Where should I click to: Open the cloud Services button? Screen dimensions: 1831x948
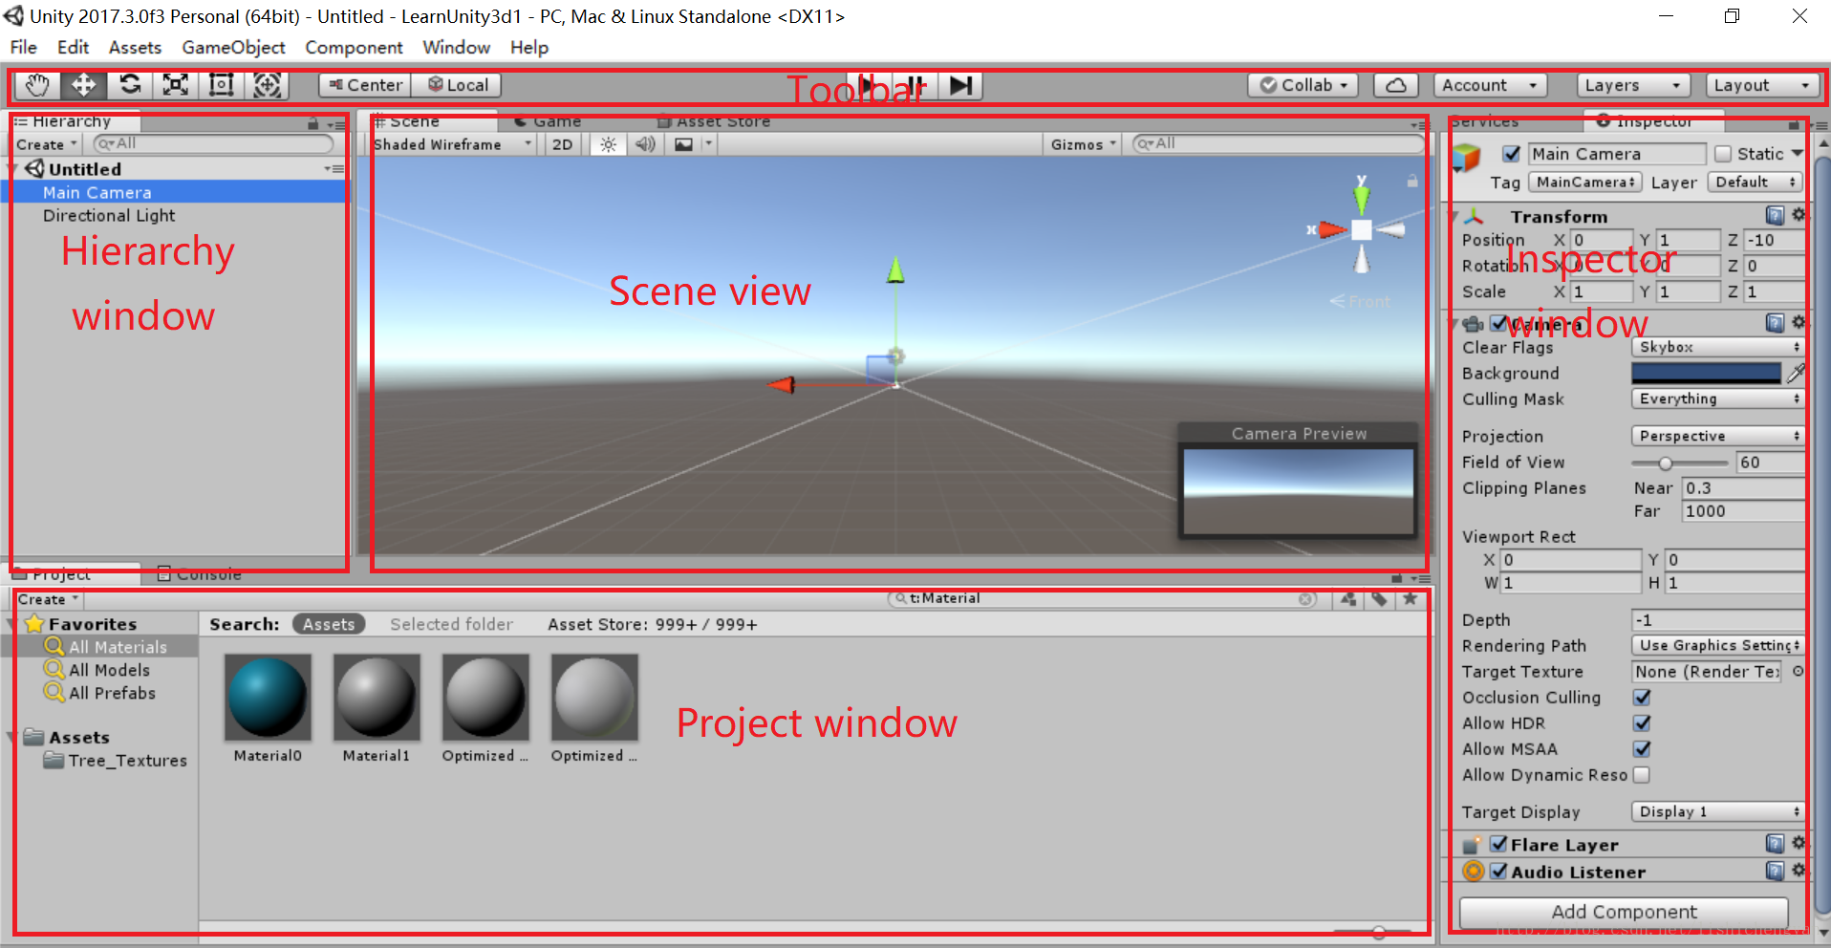1395,85
